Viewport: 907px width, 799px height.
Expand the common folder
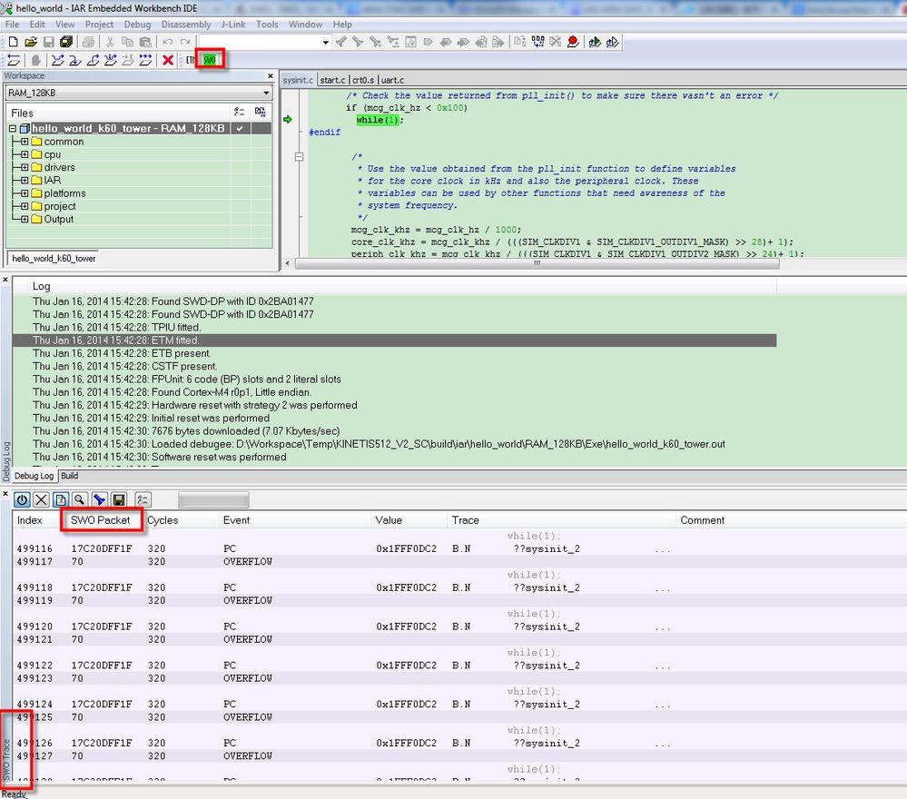tap(25, 141)
